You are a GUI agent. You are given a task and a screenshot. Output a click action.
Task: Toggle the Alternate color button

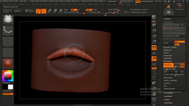(8, 94)
